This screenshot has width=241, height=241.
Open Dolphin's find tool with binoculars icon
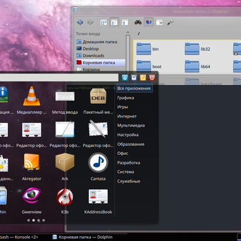point(138,22)
